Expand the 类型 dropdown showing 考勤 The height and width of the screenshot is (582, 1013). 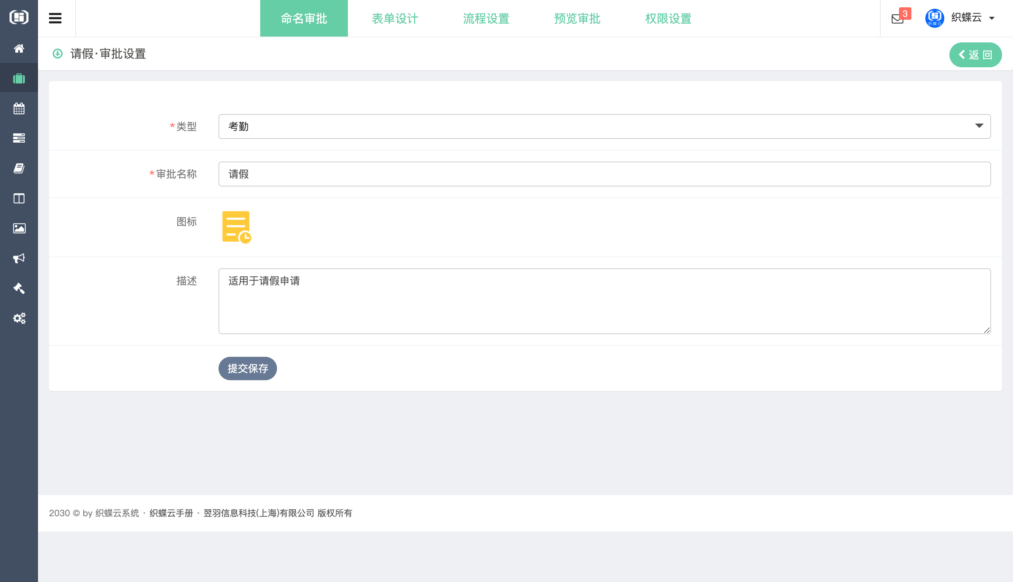(604, 126)
